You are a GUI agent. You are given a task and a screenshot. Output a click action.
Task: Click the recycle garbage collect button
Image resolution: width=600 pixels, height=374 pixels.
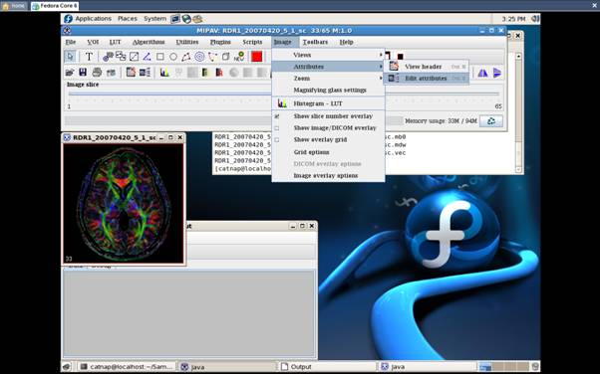pos(491,121)
